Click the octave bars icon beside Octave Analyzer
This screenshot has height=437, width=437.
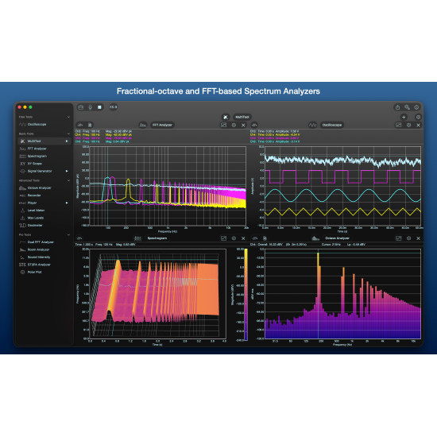[x=315, y=238]
